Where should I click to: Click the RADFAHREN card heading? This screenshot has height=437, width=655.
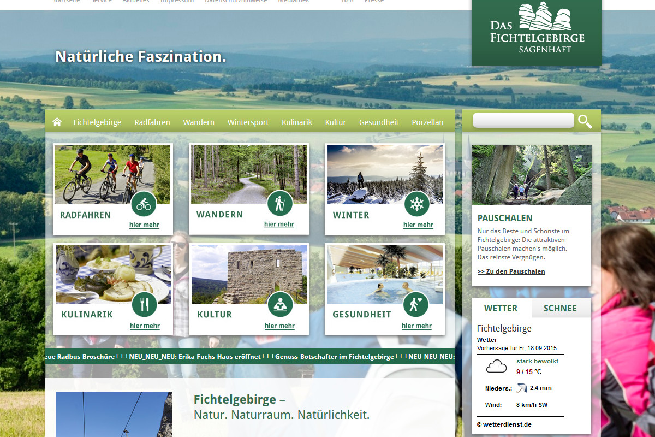click(x=85, y=215)
